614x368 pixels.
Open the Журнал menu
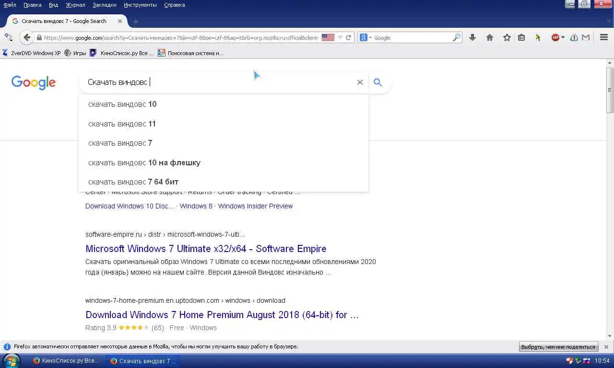click(x=76, y=5)
